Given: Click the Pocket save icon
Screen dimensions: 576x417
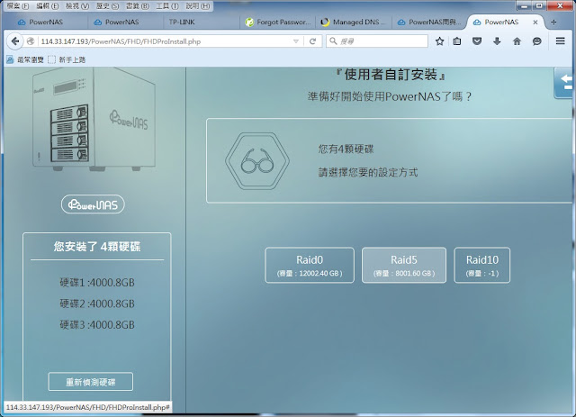Looking at the screenshot, I should [477, 41].
